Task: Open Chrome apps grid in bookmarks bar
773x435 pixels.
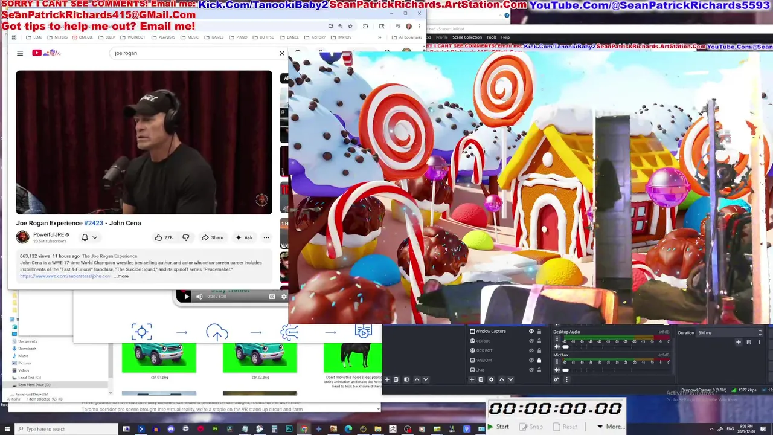Action: point(14,37)
